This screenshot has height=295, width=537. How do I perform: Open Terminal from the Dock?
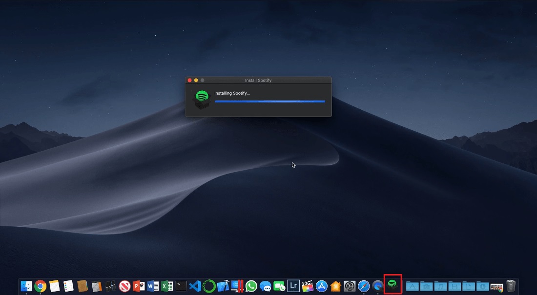(x=181, y=286)
